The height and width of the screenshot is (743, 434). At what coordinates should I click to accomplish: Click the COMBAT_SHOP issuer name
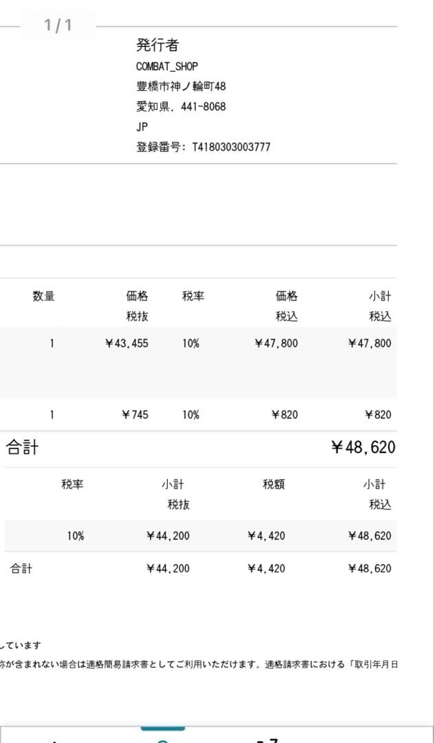[167, 67]
